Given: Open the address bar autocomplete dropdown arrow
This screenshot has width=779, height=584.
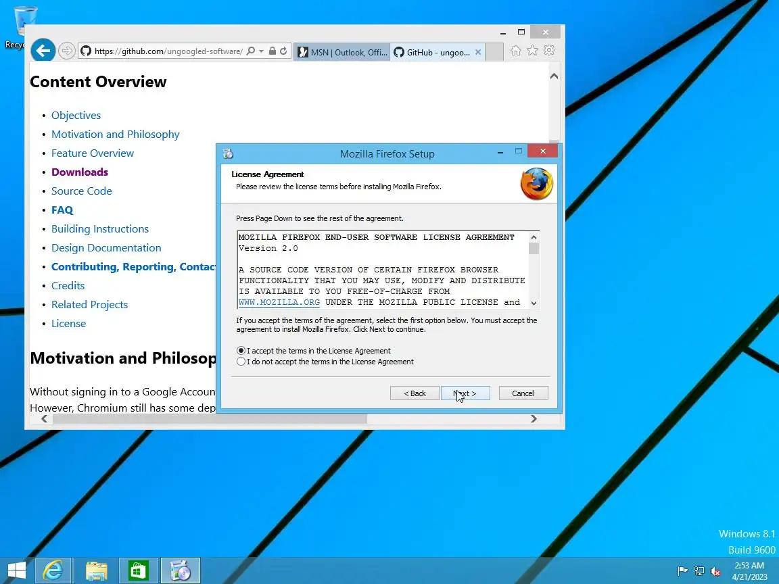Looking at the screenshot, I should click(261, 51).
